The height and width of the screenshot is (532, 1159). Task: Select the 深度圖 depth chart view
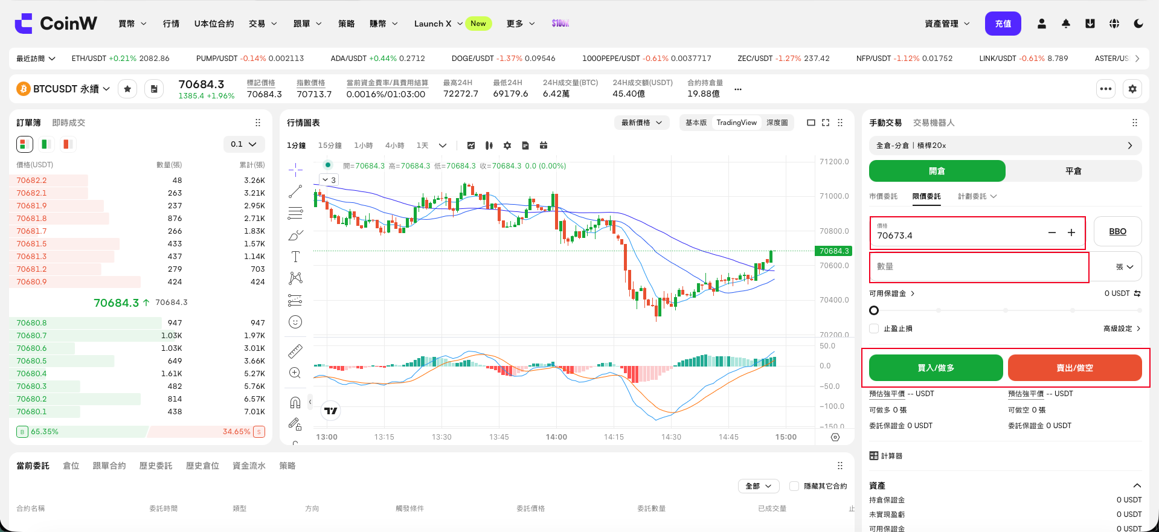777,123
